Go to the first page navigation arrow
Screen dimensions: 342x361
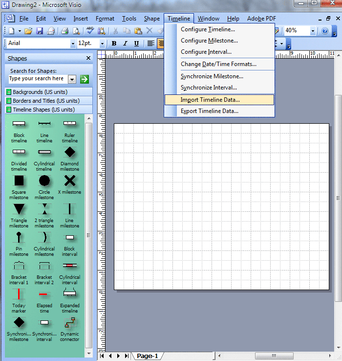pyautogui.click(x=102, y=356)
